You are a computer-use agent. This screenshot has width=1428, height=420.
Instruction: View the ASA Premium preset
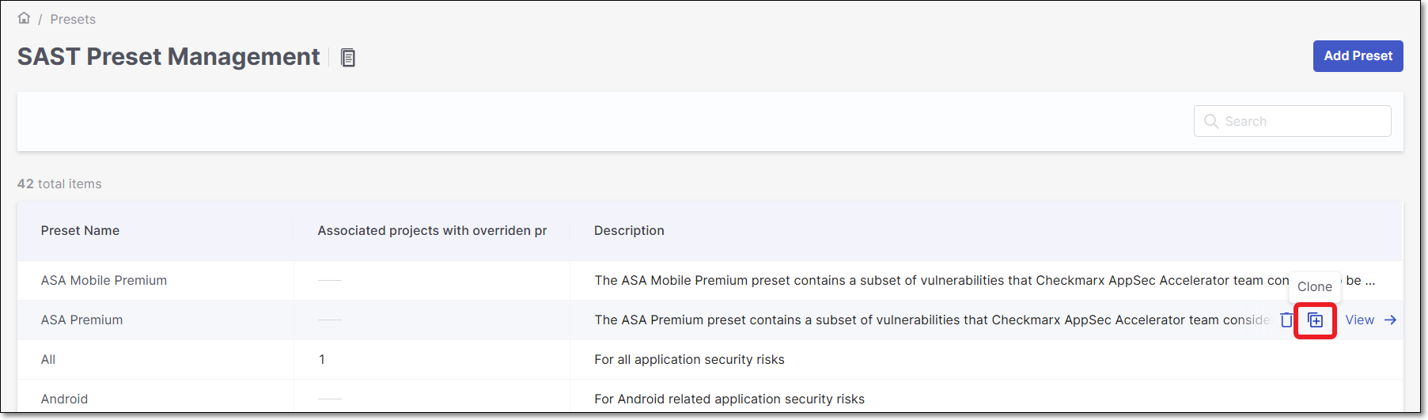coord(1359,320)
